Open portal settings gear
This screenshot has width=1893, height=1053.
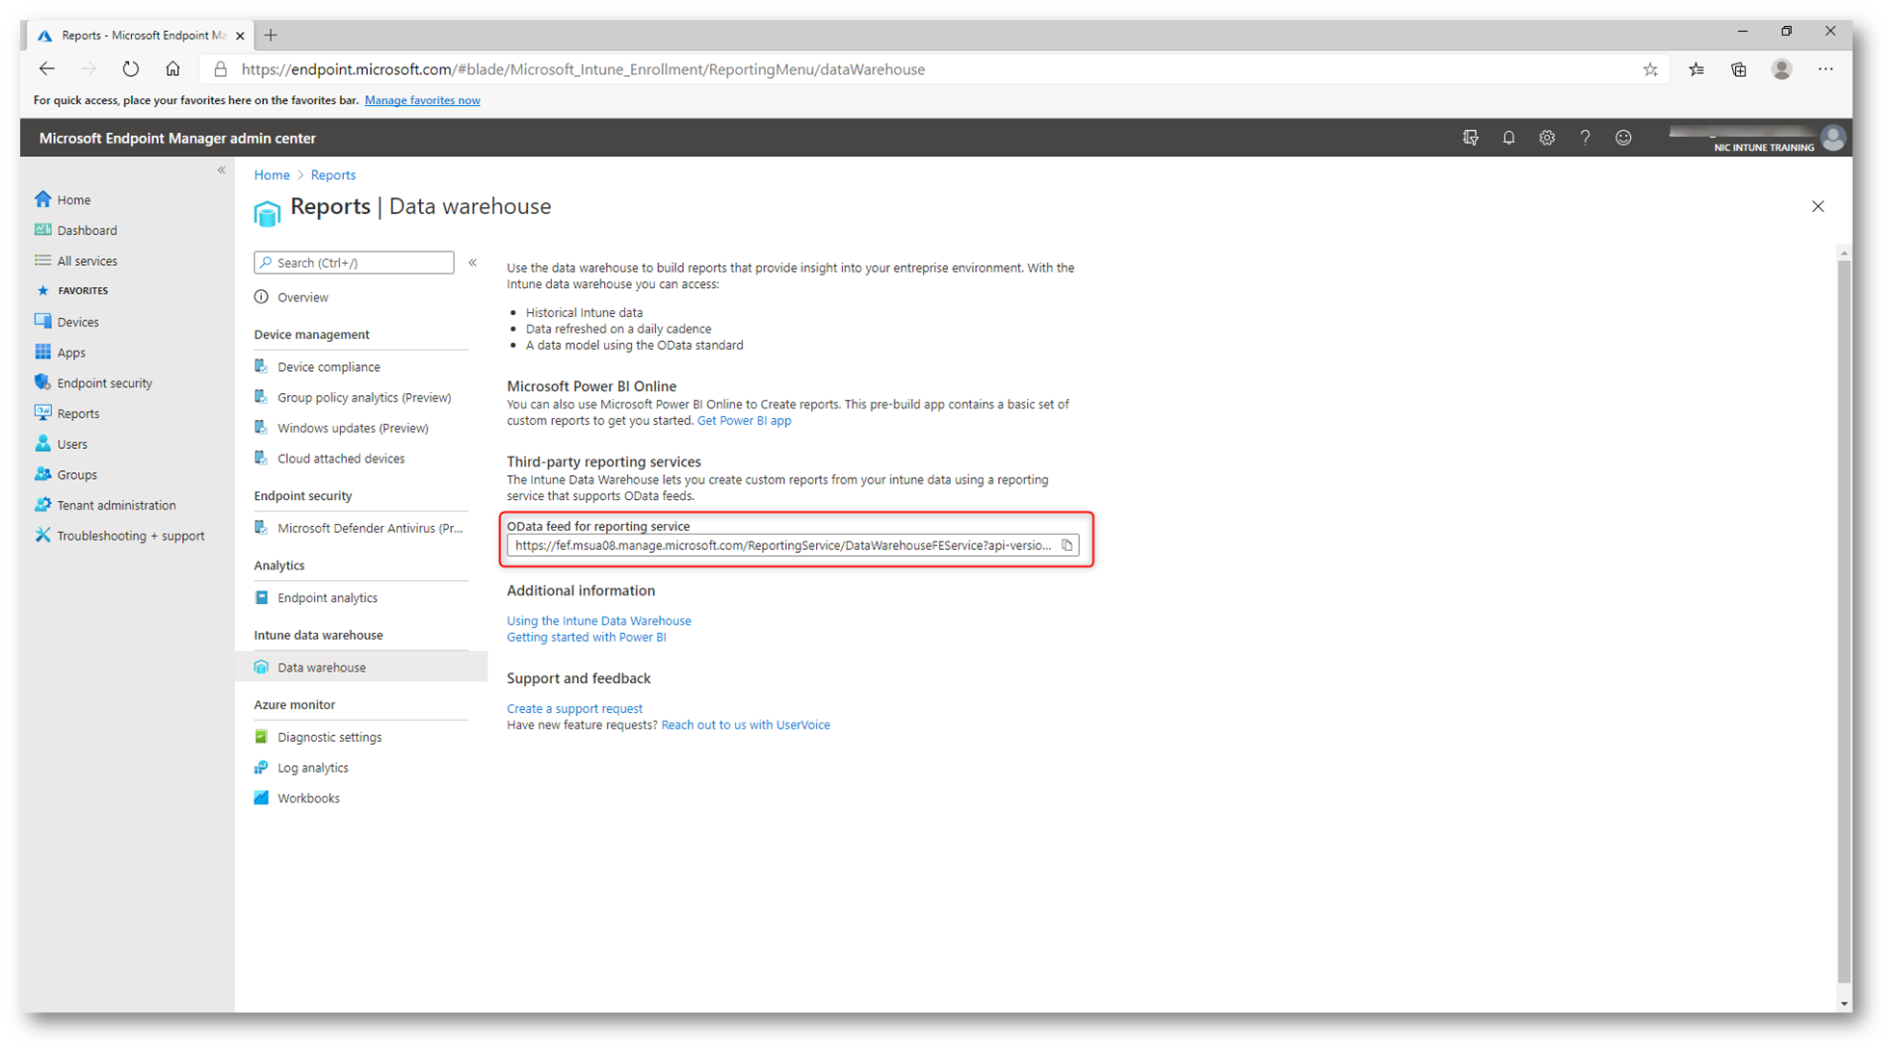(1546, 138)
